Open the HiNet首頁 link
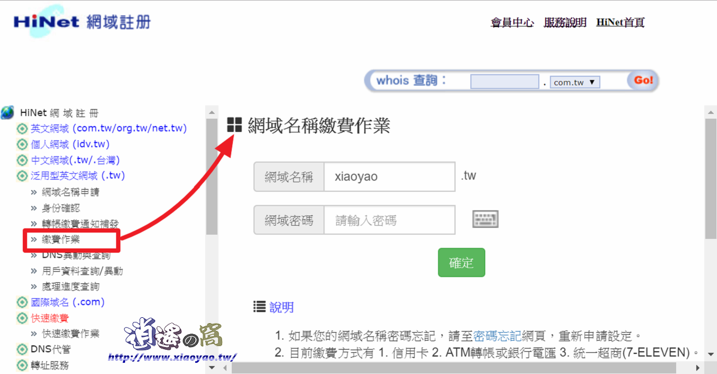The width and height of the screenshot is (717, 374). [620, 22]
